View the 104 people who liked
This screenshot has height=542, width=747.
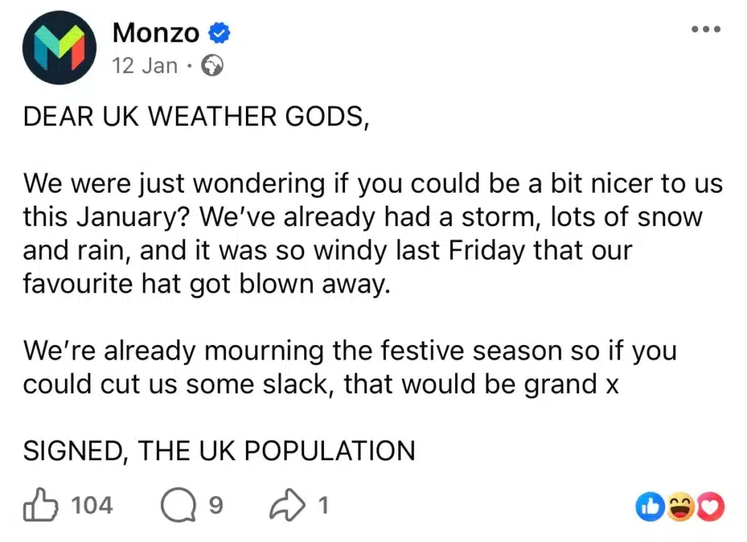[x=95, y=506]
